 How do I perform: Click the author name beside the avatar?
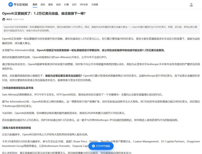9,19
